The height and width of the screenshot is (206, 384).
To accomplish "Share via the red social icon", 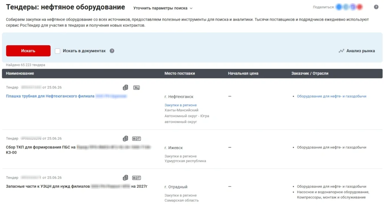I will tap(360, 7).
